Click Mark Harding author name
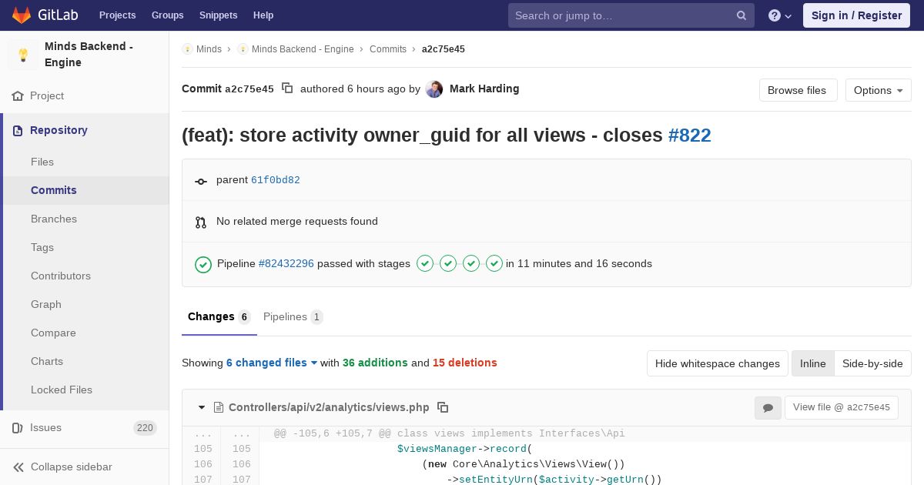924x485 pixels. (x=484, y=89)
